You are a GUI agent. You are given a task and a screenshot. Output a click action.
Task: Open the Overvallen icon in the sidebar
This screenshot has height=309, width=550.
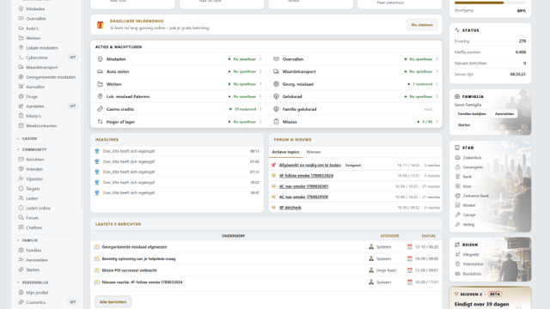pyautogui.click(x=21, y=18)
